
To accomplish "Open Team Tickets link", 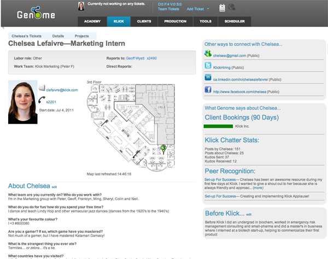I will (x=168, y=9).
